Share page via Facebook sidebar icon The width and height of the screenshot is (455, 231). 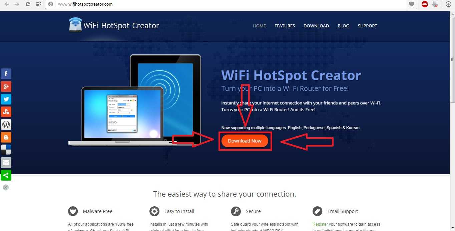point(6,74)
